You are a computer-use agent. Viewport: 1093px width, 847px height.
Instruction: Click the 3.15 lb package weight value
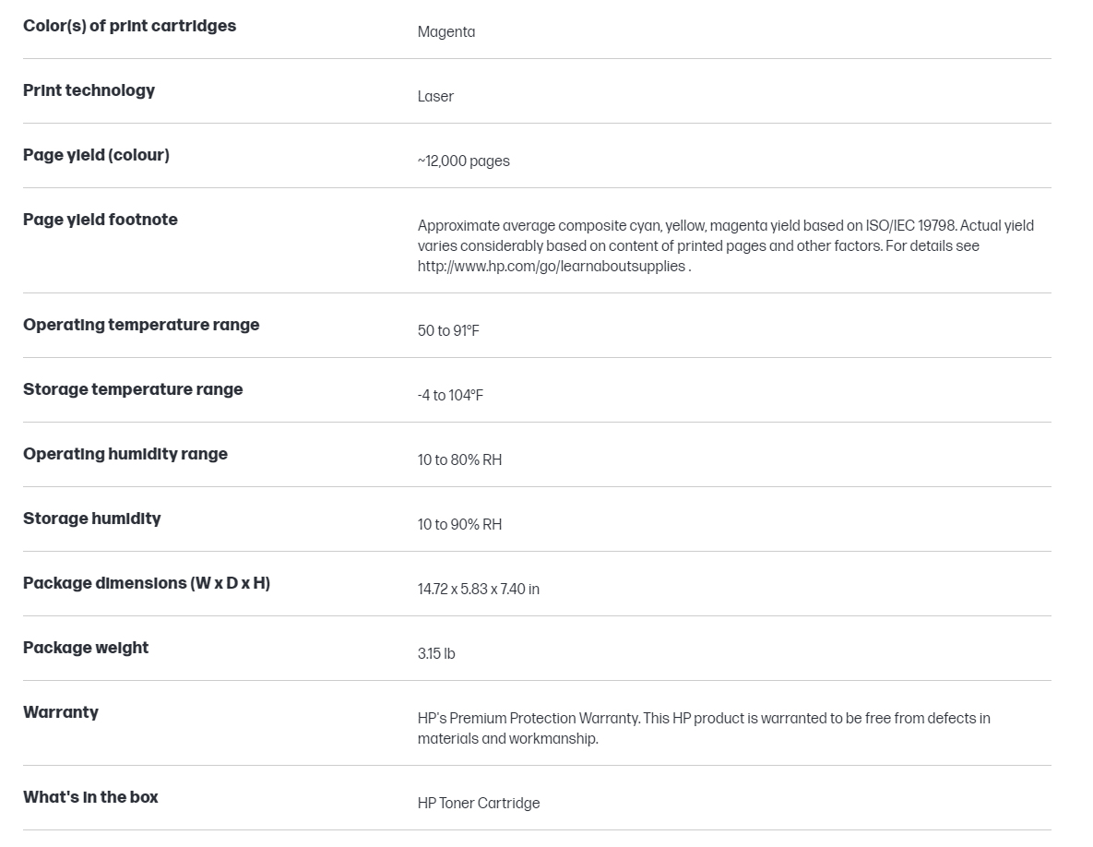coord(436,654)
